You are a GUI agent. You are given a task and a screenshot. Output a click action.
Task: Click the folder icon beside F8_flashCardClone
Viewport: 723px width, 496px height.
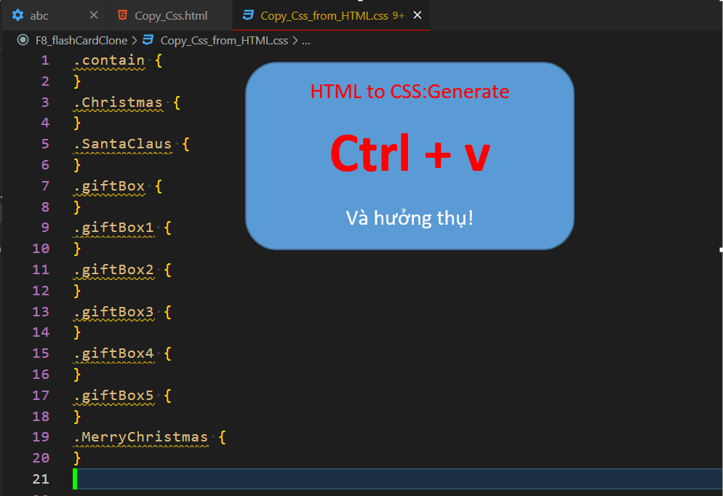23,40
